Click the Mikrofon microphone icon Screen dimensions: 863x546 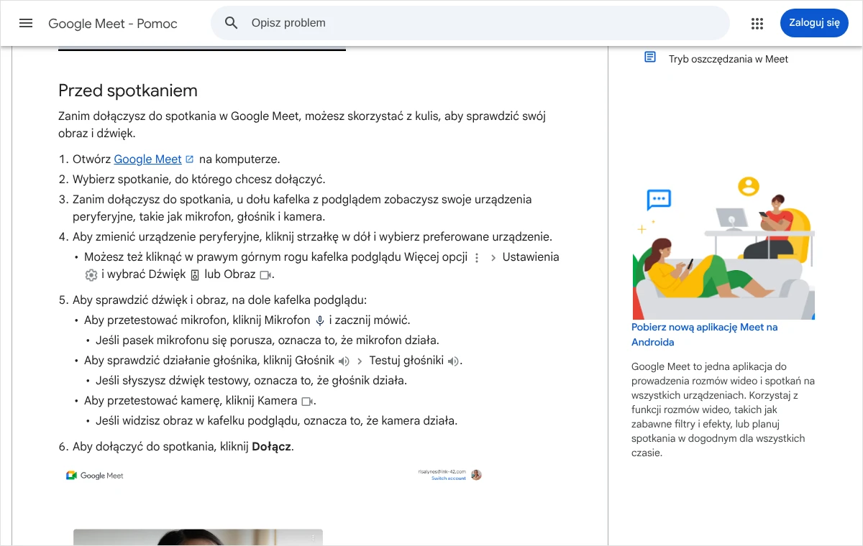coord(320,321)
